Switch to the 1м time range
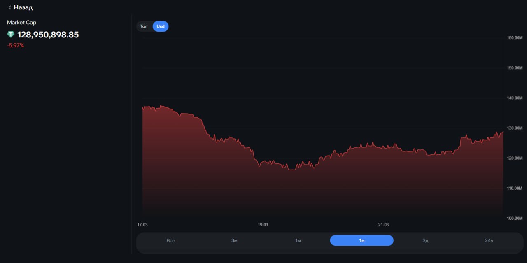The image size is (527, 263). 298,240
